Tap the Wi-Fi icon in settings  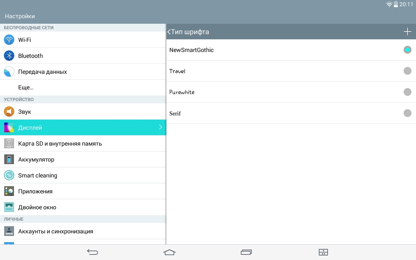[x=9, y=40]
